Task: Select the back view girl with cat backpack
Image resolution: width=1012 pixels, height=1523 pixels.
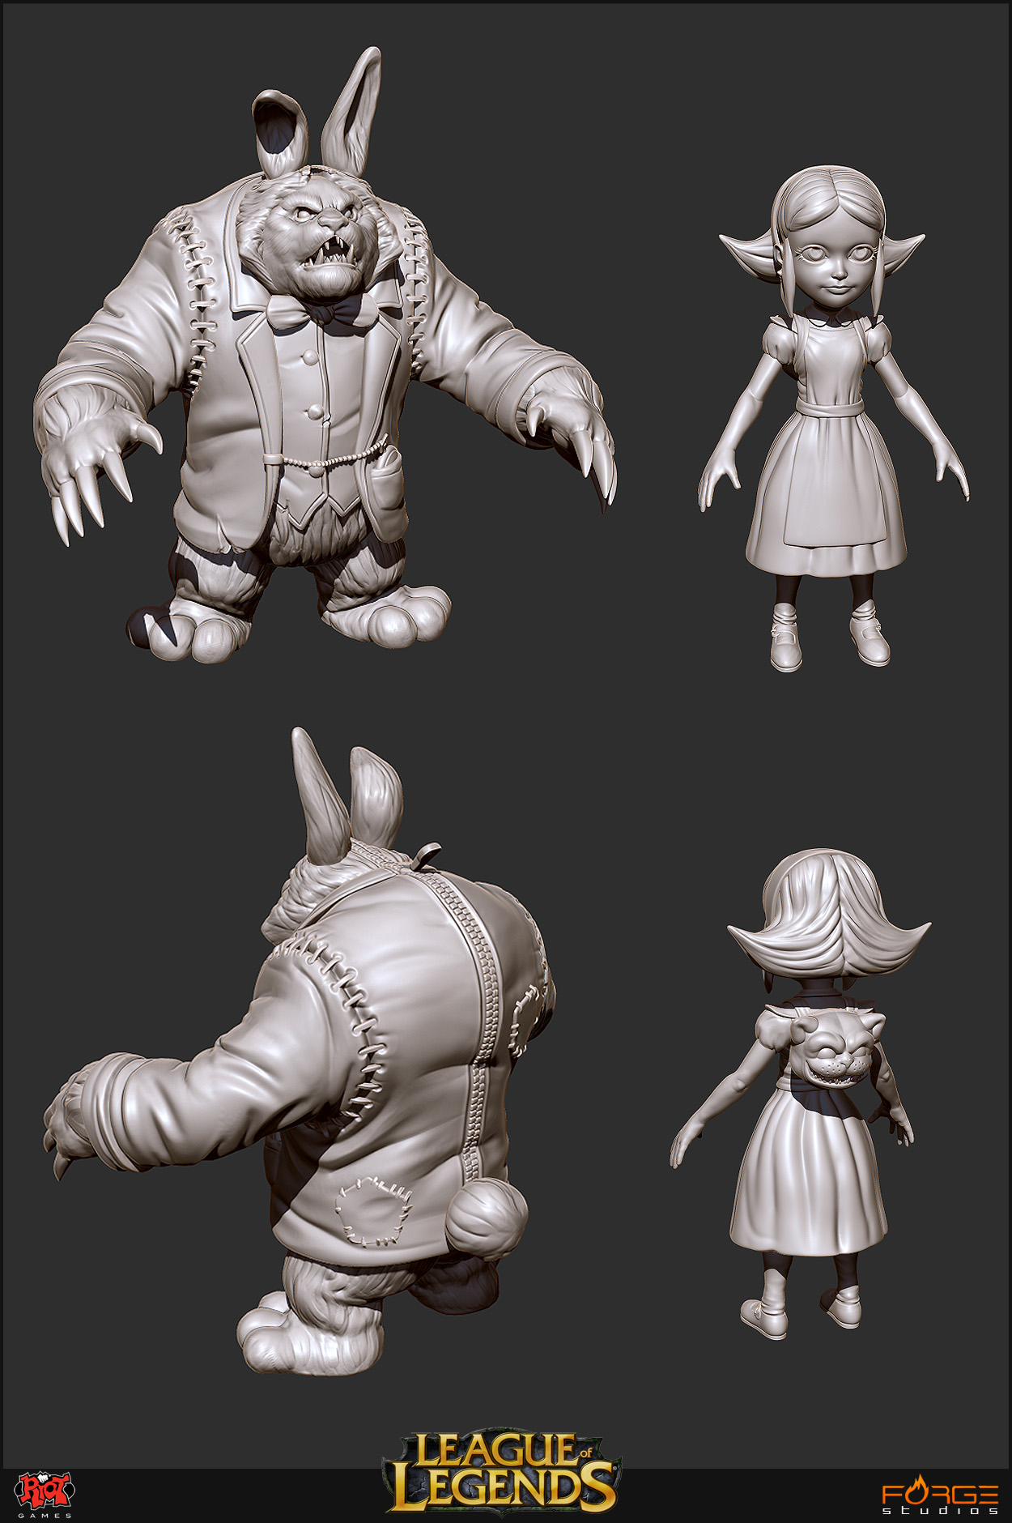Action: pyautogui.click(x=801, y=1094)
